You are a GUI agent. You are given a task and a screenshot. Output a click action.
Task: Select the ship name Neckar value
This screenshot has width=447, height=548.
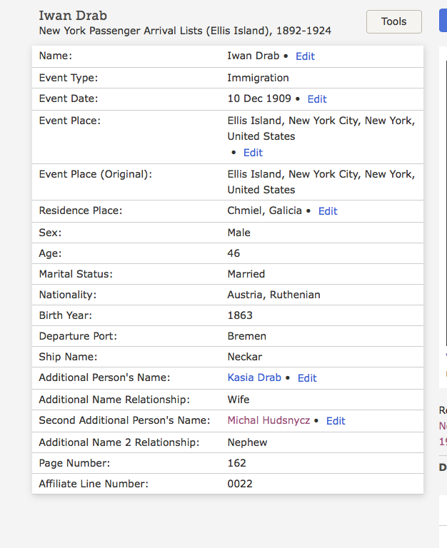point(245,357)
